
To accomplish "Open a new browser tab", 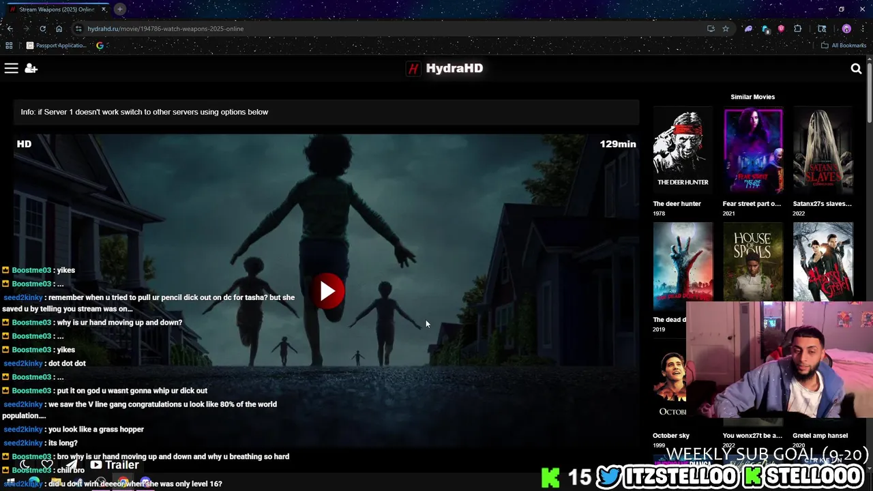I will click(119, 9).
